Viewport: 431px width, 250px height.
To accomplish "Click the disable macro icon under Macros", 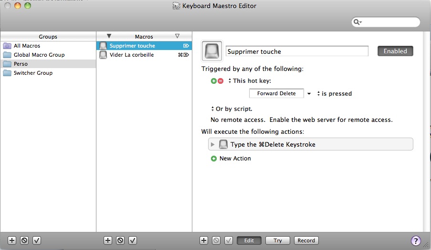I will pyautogui.click(x=120, y=240).
